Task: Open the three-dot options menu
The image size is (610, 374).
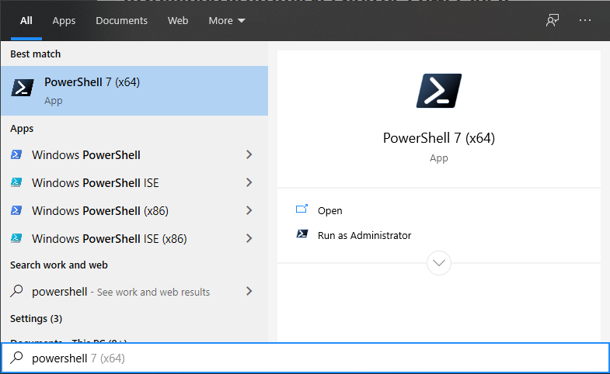Action: 584,20
